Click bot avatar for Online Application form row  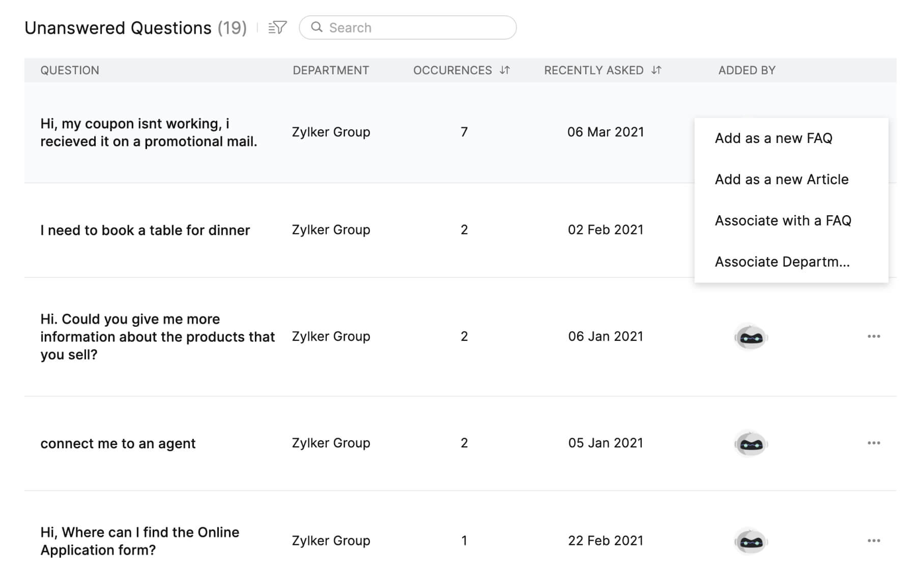point(751,541)
